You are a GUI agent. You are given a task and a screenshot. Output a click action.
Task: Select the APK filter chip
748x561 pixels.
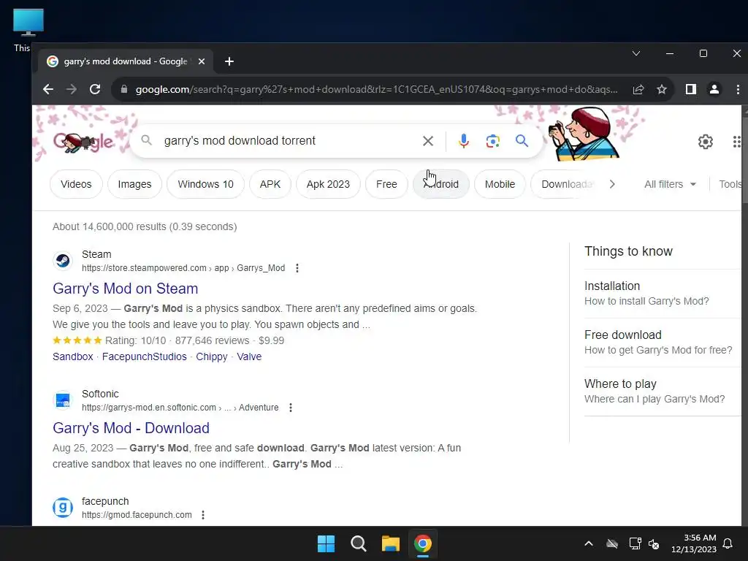click(270, 184)
